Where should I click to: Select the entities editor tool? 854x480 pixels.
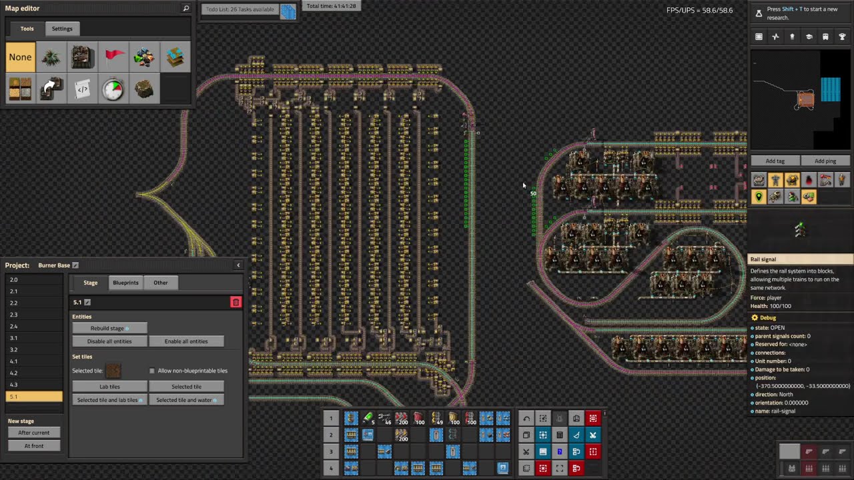[x=83, y=57]
